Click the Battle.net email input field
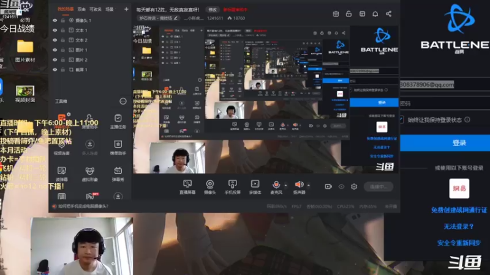 point(445,84)
